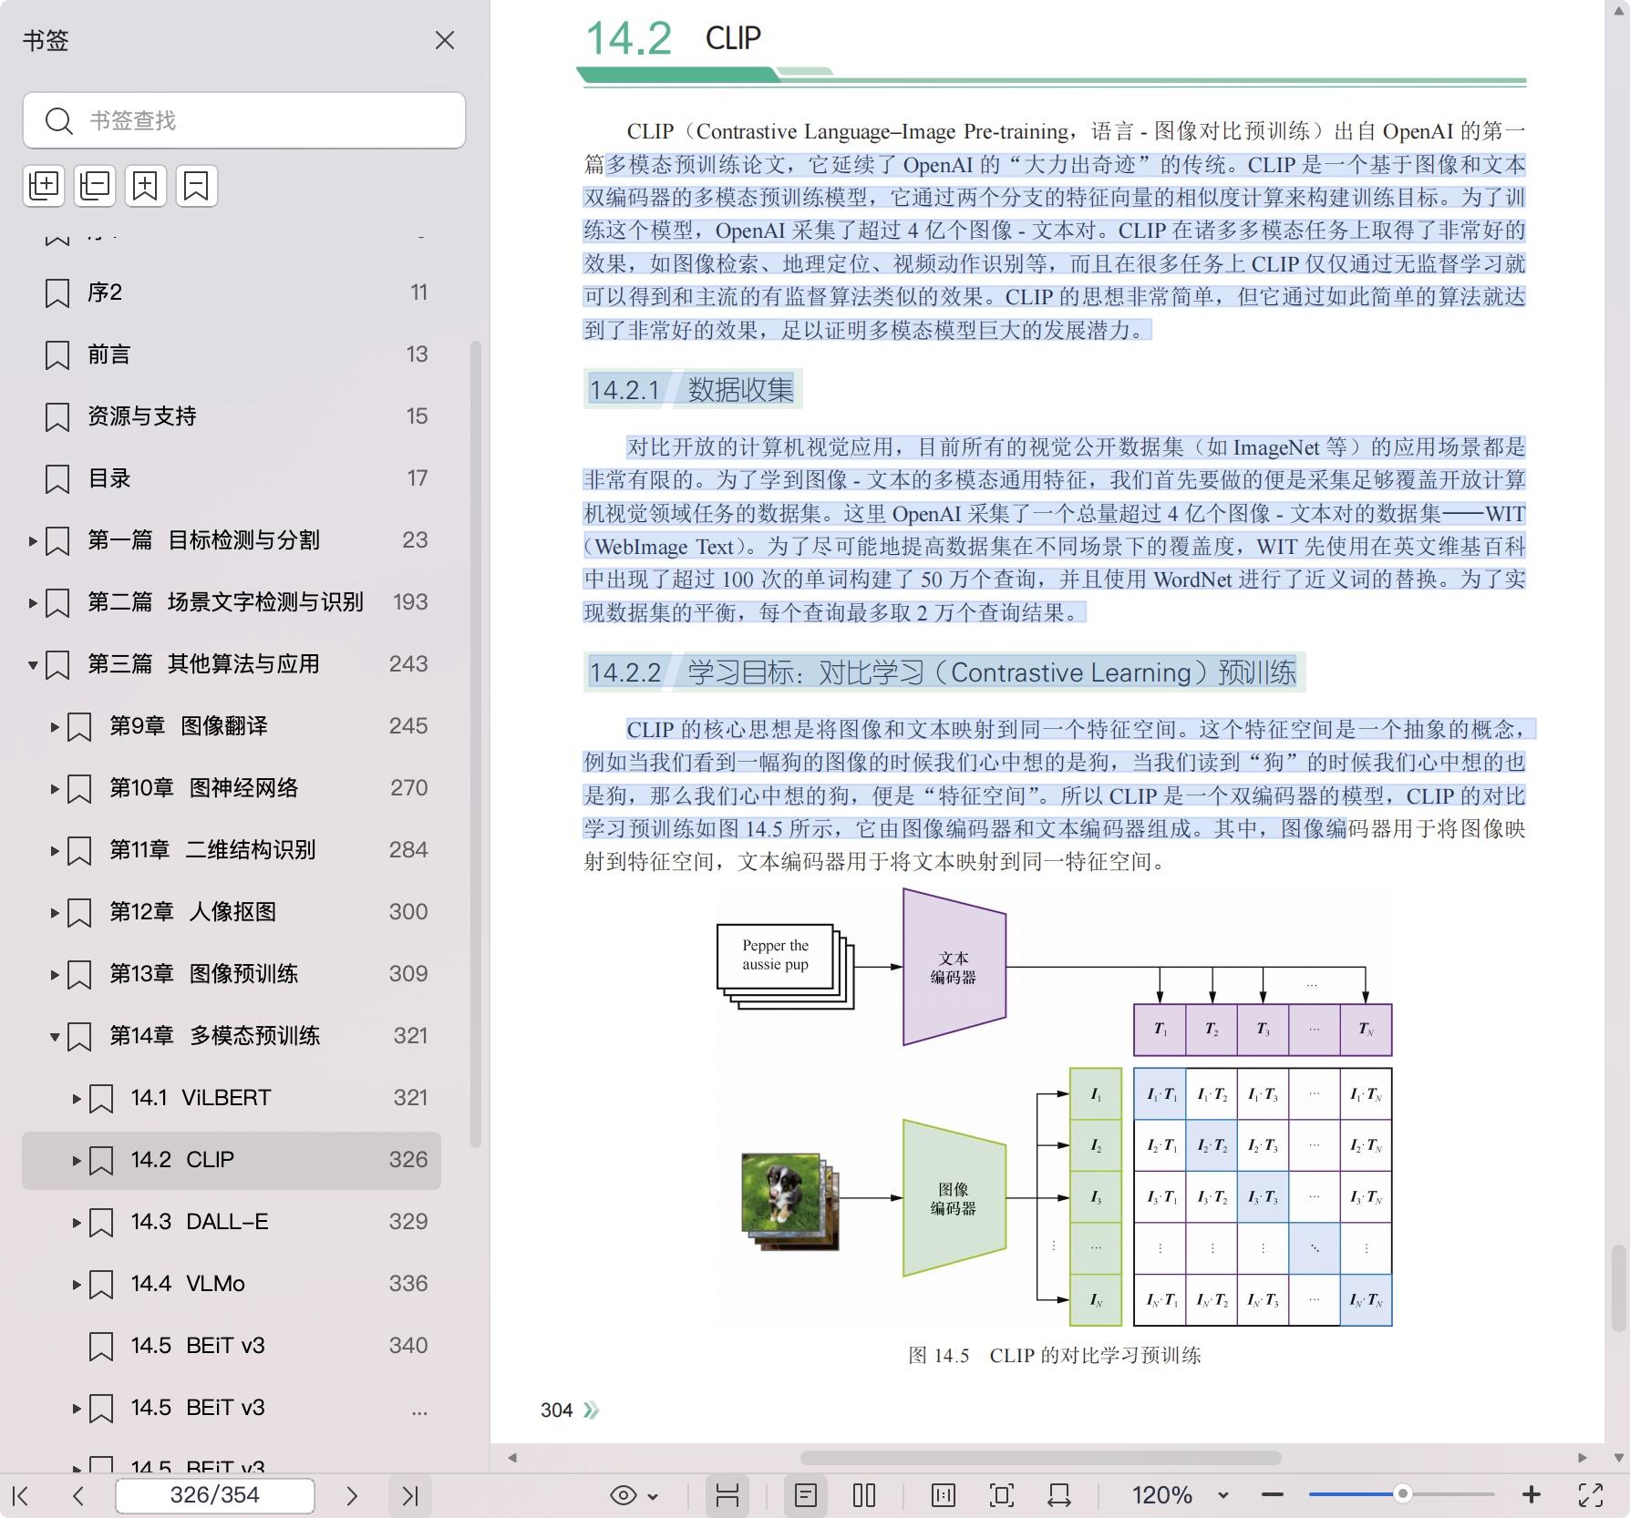Expand 14.2 CLIP bookmark
The image size is (1630, 1518).
coord(77,1161)
